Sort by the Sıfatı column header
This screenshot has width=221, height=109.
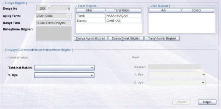(89, 11)
